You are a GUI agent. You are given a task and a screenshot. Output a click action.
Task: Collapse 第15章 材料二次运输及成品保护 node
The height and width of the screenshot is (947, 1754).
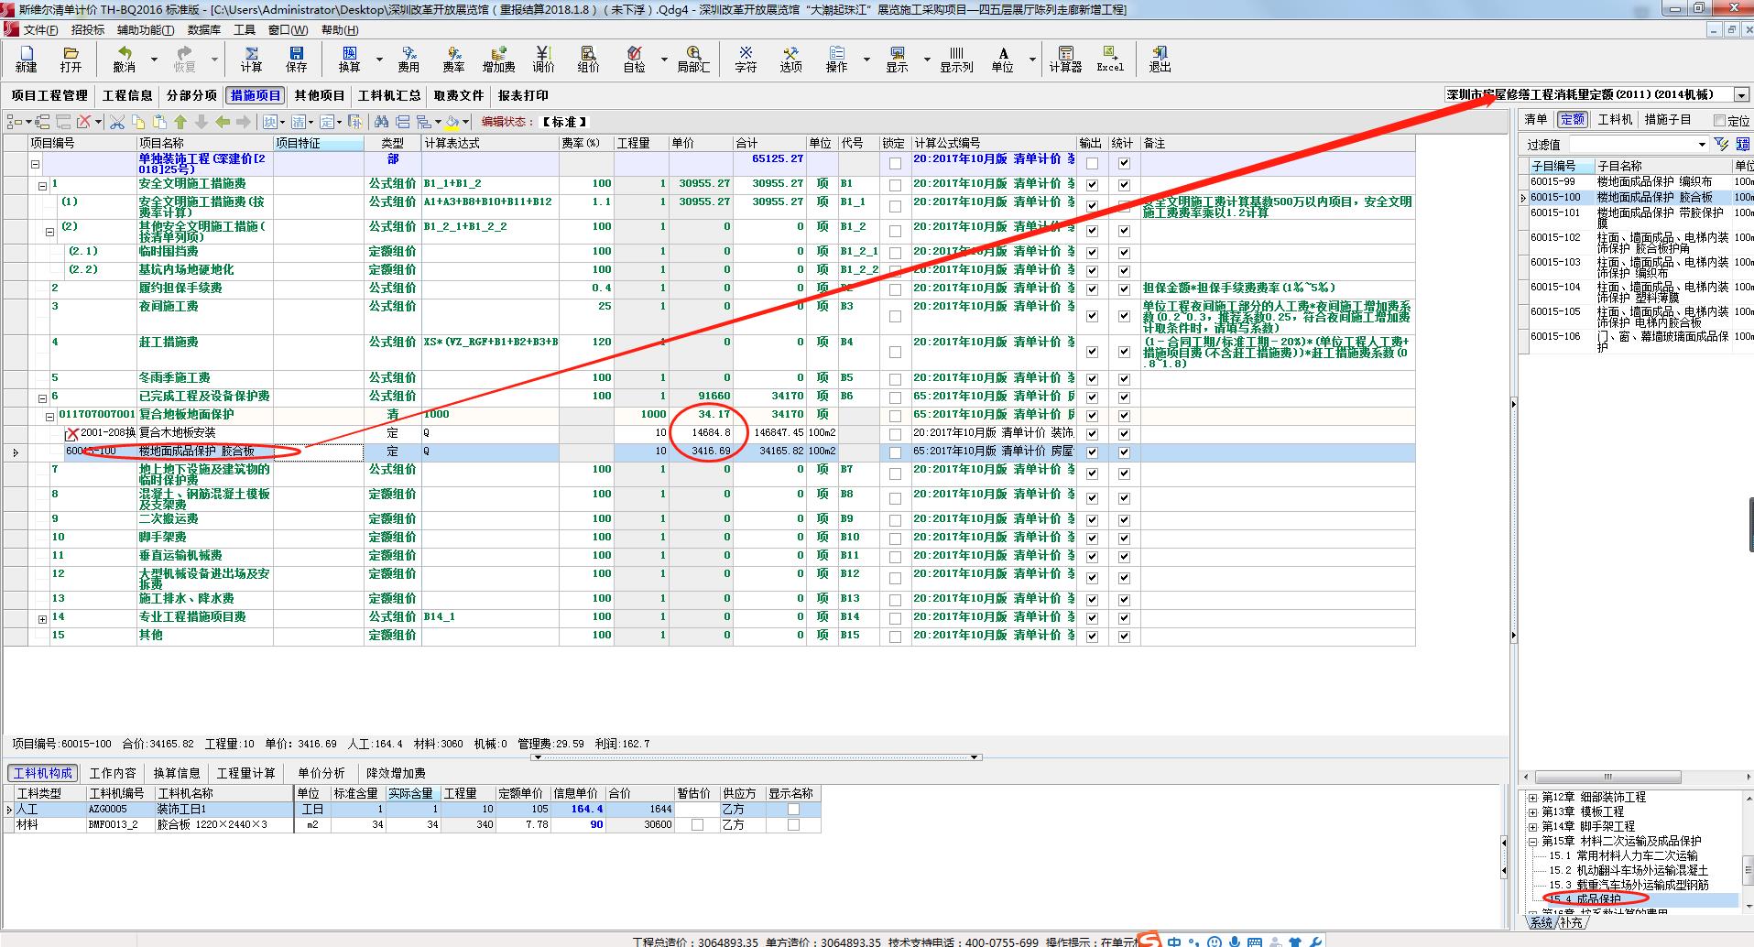[x=1532, y=842]
